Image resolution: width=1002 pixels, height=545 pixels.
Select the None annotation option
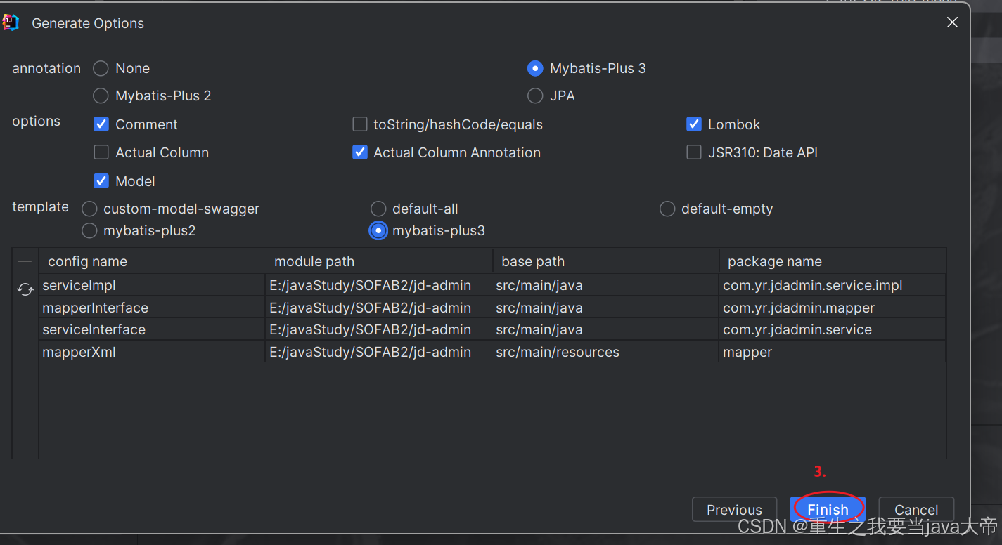coord(101,68)
